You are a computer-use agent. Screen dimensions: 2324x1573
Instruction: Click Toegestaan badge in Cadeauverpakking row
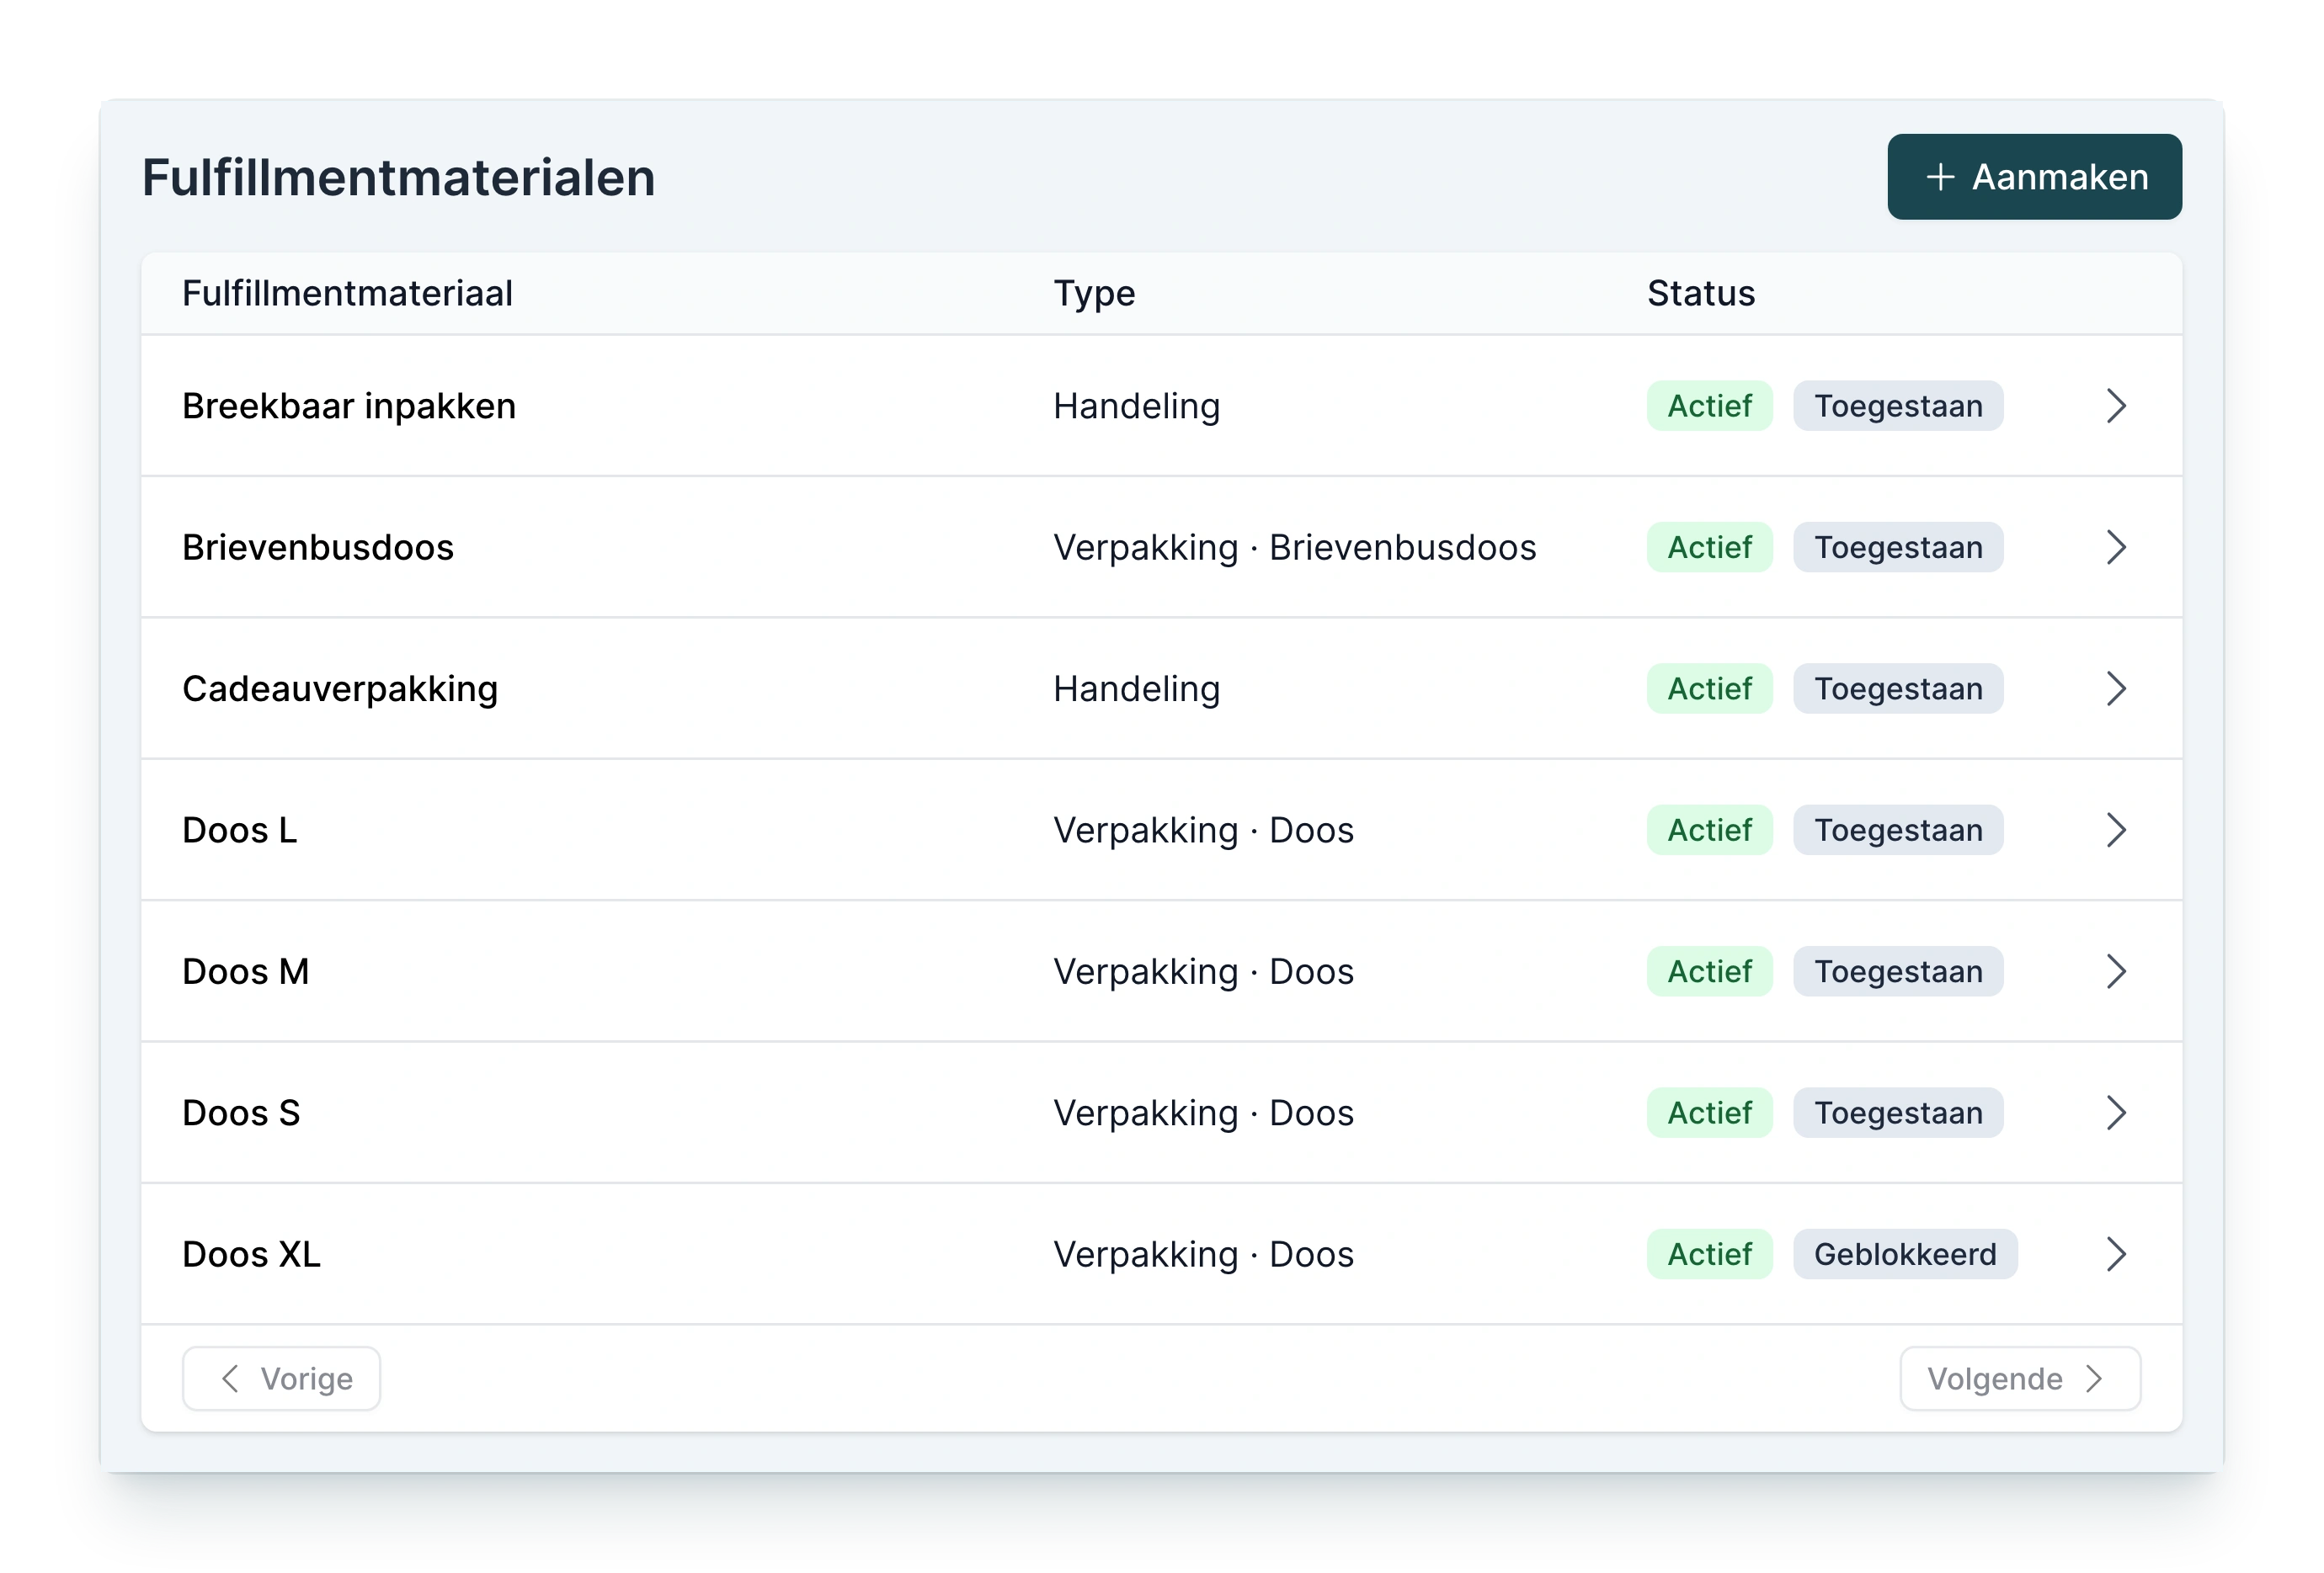point(1897,688)
